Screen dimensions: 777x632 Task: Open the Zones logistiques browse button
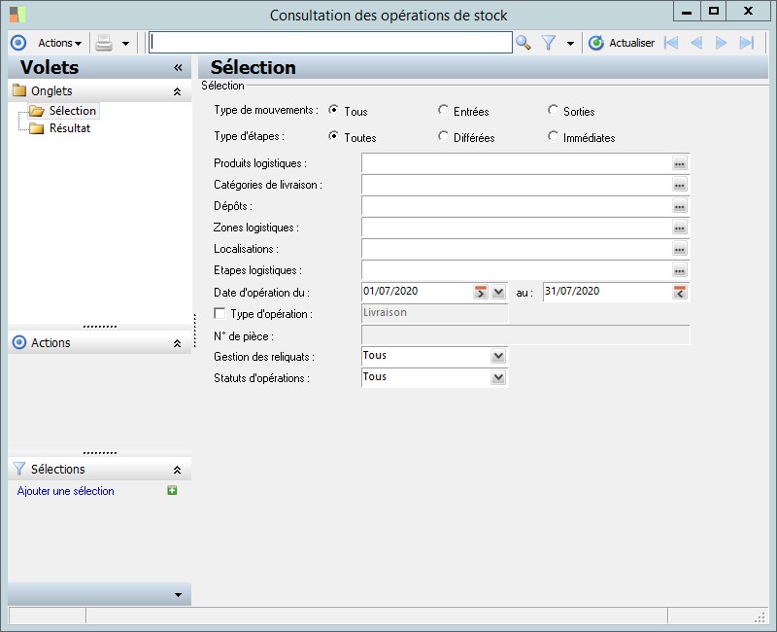[x=679, y=228]
